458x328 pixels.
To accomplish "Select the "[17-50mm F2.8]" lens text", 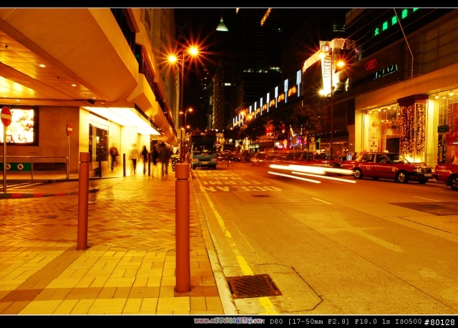I will pyautogui.click(x=318, y=322).
